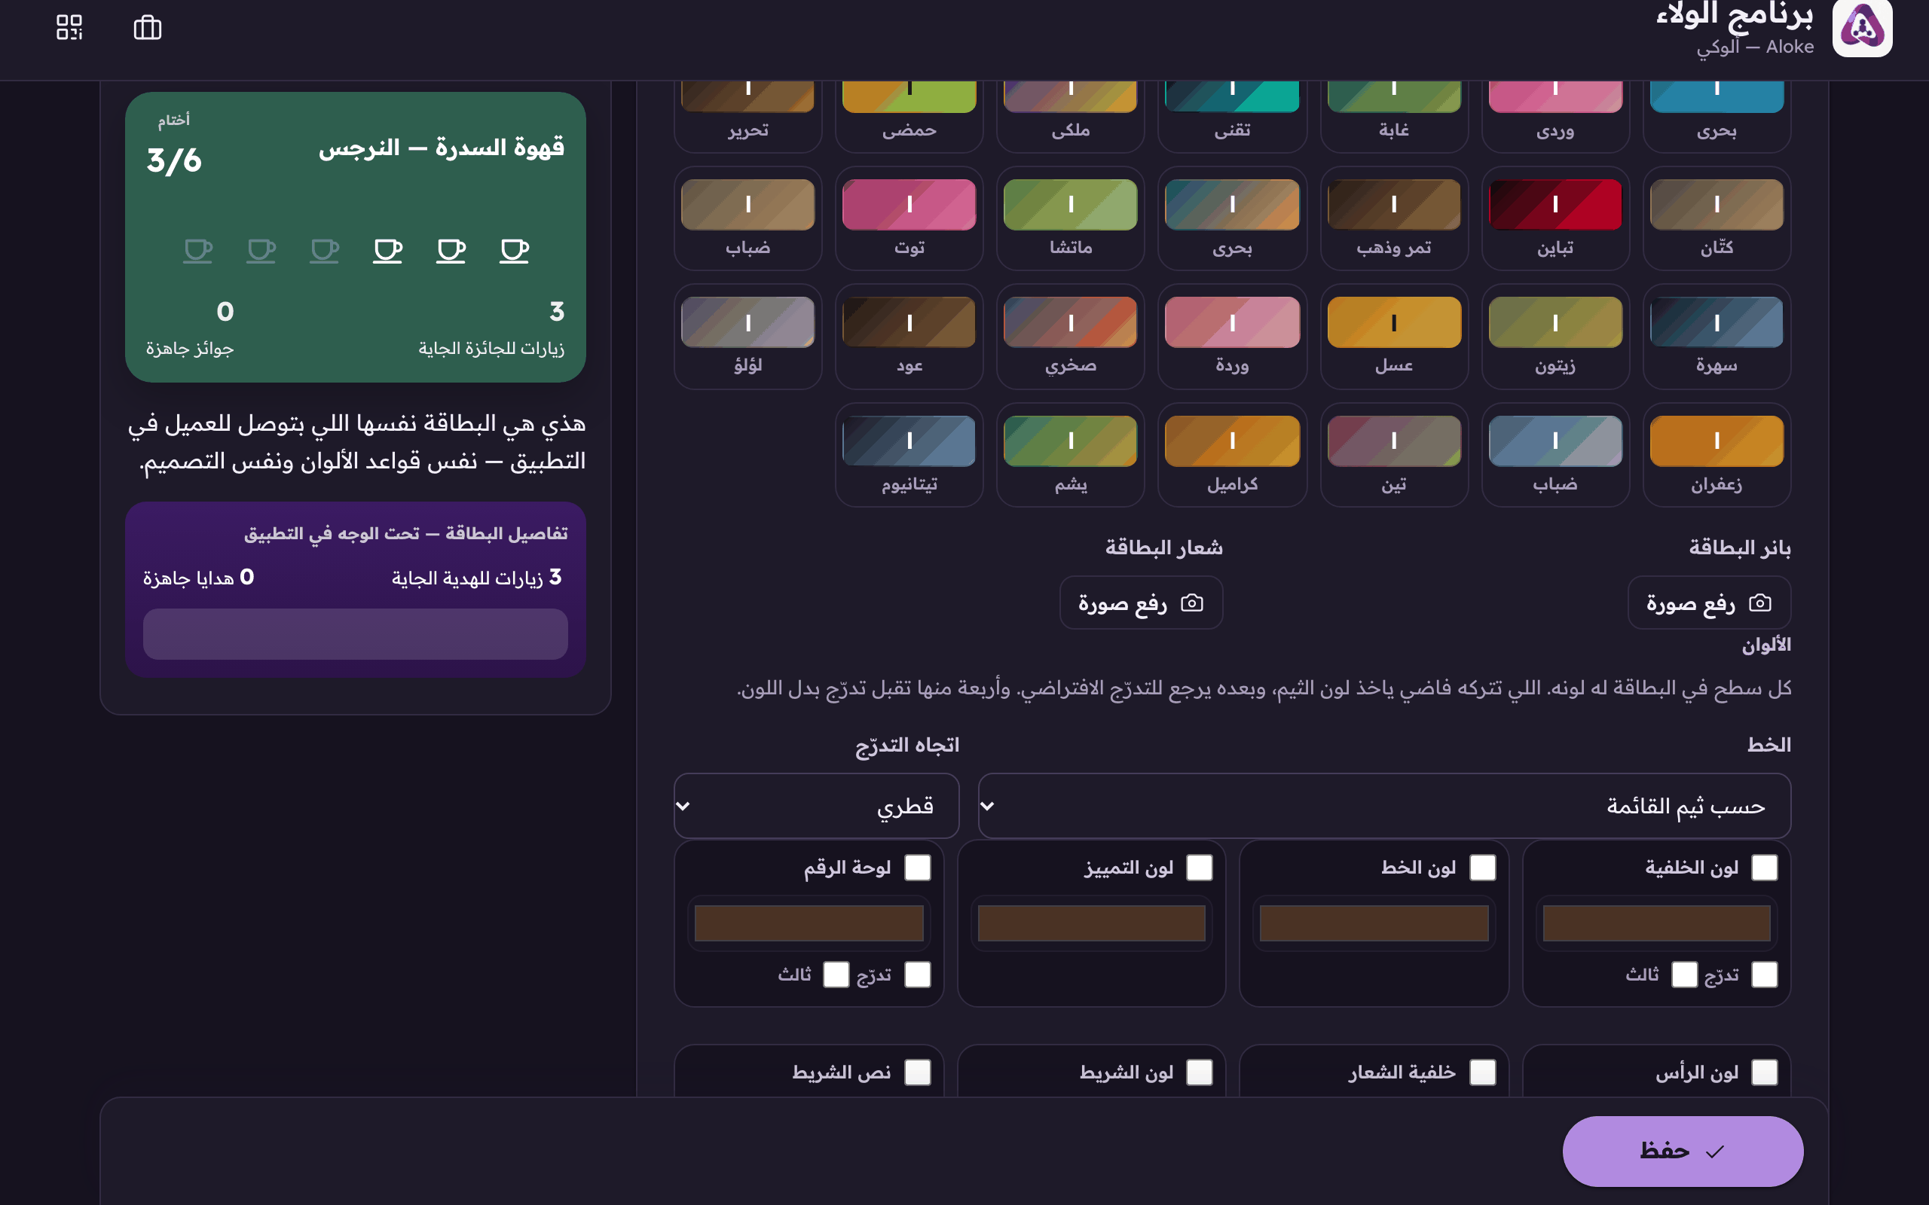The image size is (1929, 1205).
Task: Enable the لون الخط checkbox
Action: [1483, 867]
